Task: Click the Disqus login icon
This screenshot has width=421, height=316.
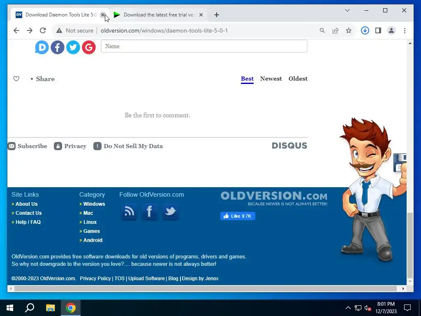Action: tap(42, 47)
